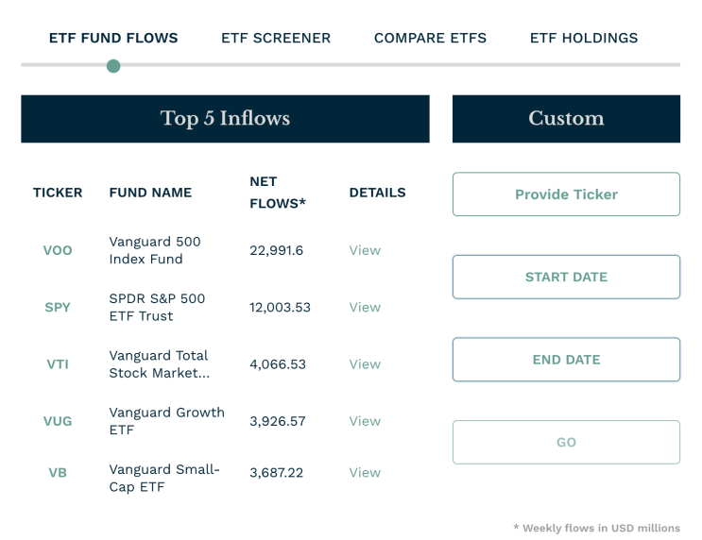Open the SPY ticker link

tap(58, 308)
